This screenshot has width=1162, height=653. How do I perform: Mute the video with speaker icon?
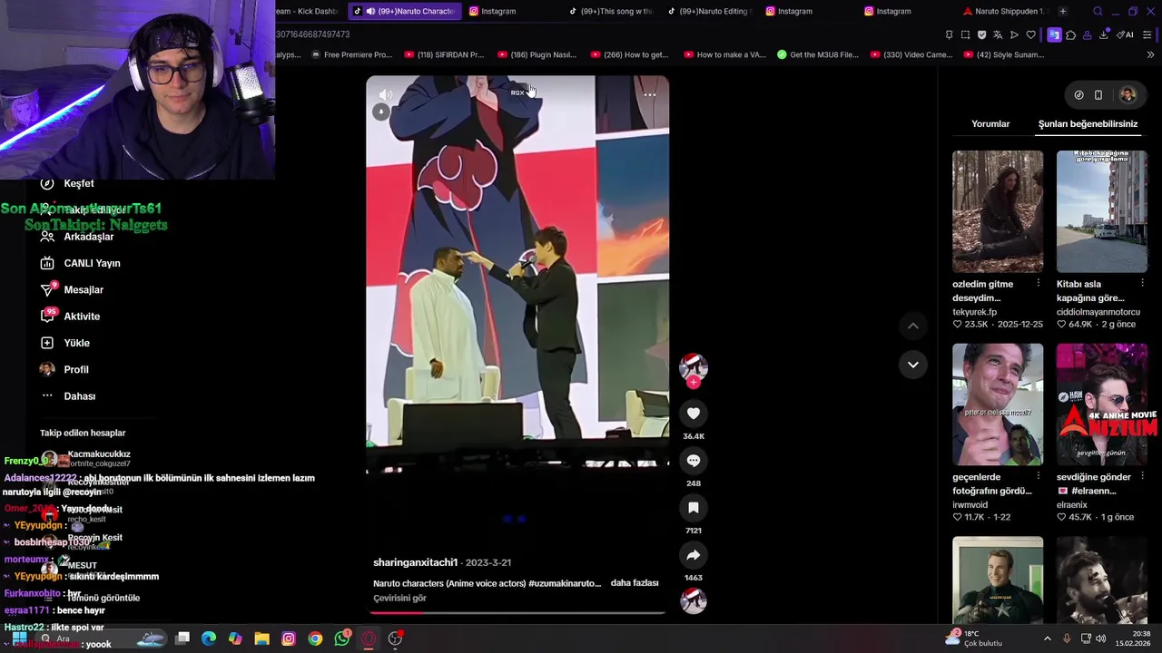(386, 94)
